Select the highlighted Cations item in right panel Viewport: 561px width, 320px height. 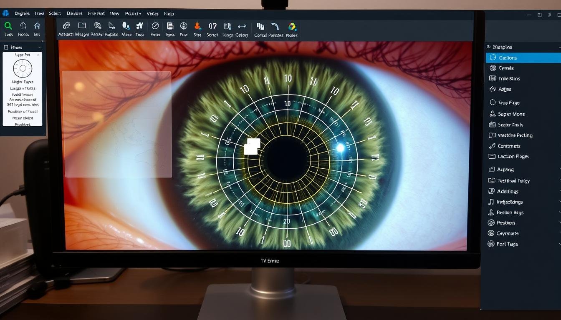tap(508, 58)
